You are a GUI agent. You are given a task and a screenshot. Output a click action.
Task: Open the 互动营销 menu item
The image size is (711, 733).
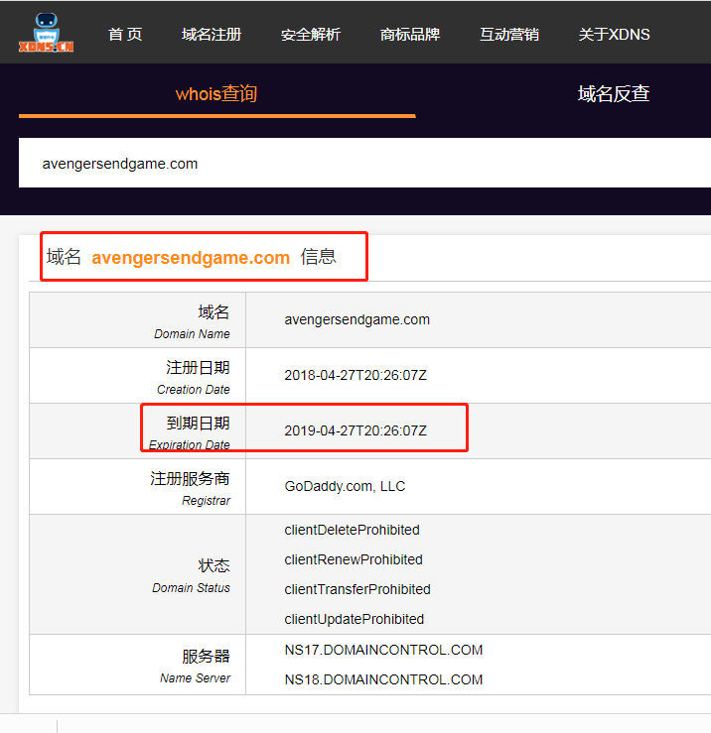[x=509, y=34]
